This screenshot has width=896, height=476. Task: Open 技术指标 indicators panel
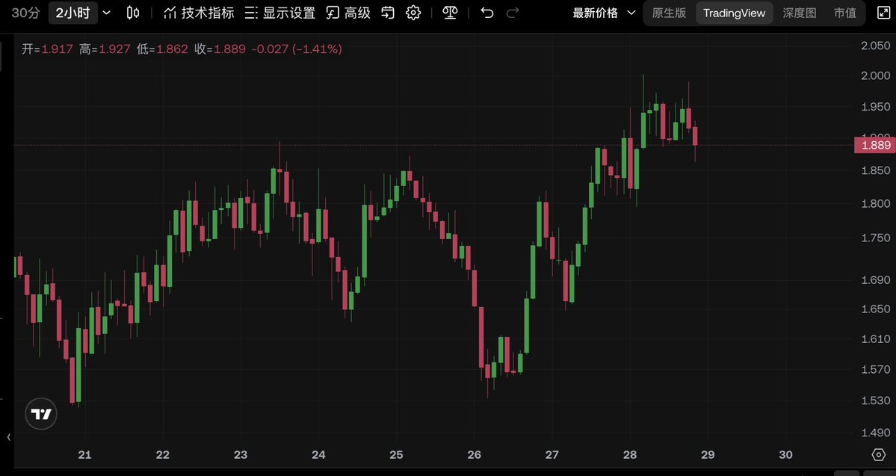click(199, 13)
